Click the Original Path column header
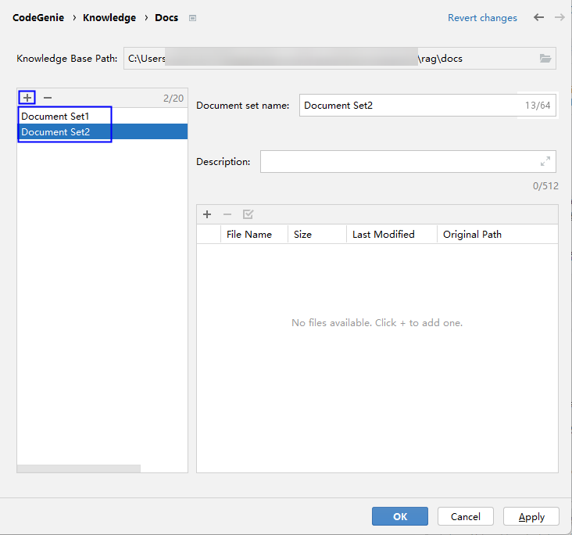The height and width of the screenshot is (535, 572). pos(472,234)
